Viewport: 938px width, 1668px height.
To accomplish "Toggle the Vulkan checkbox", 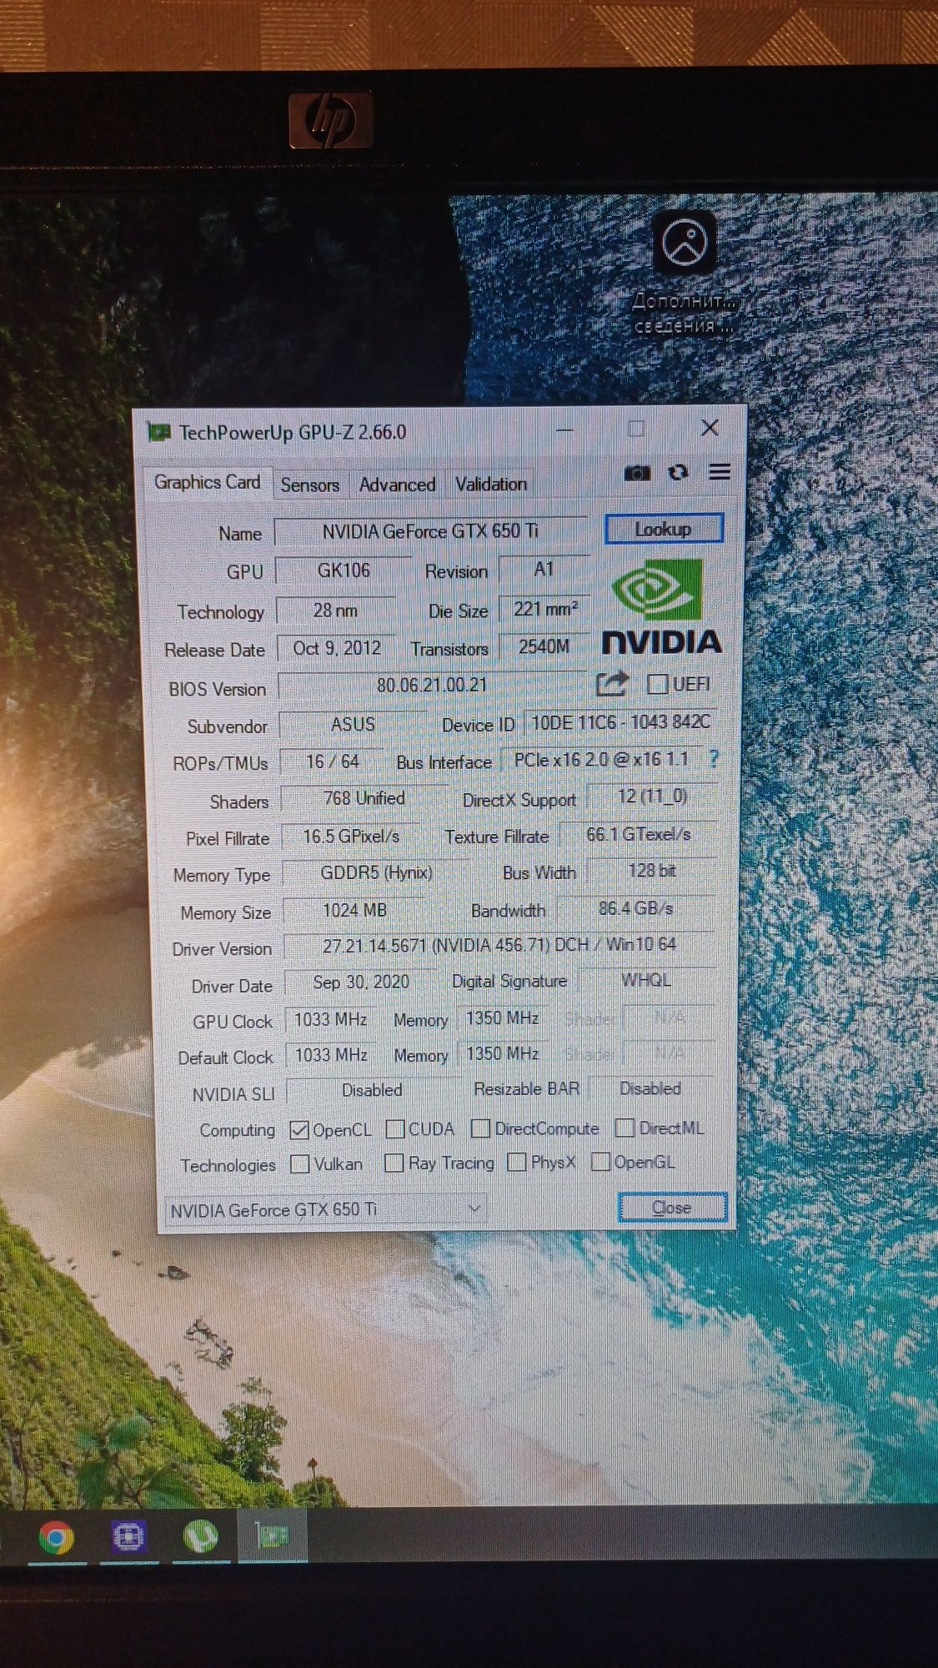I will point(299,1163).
